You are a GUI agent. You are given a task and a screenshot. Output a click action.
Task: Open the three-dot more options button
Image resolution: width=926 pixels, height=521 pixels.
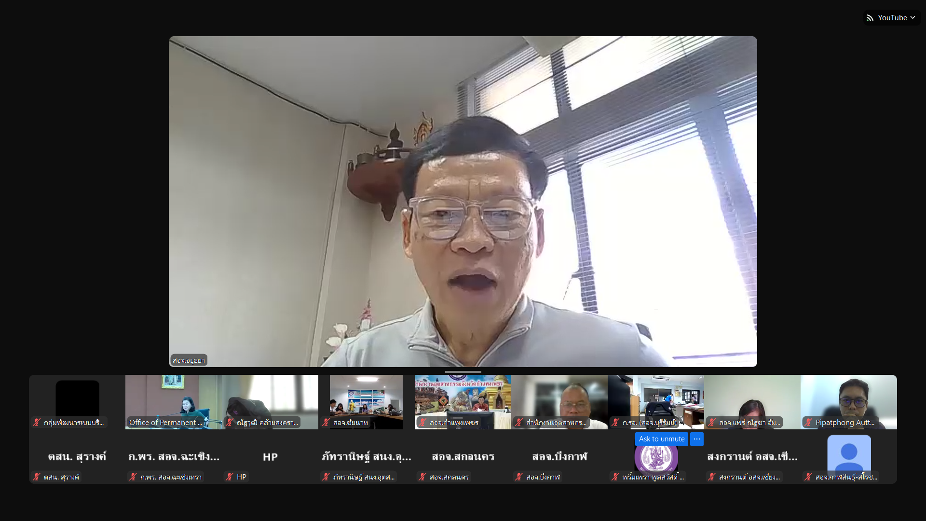coord(697,439)
